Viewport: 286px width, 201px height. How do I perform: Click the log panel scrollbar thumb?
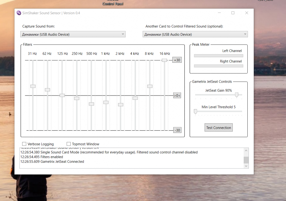point(246,160)
